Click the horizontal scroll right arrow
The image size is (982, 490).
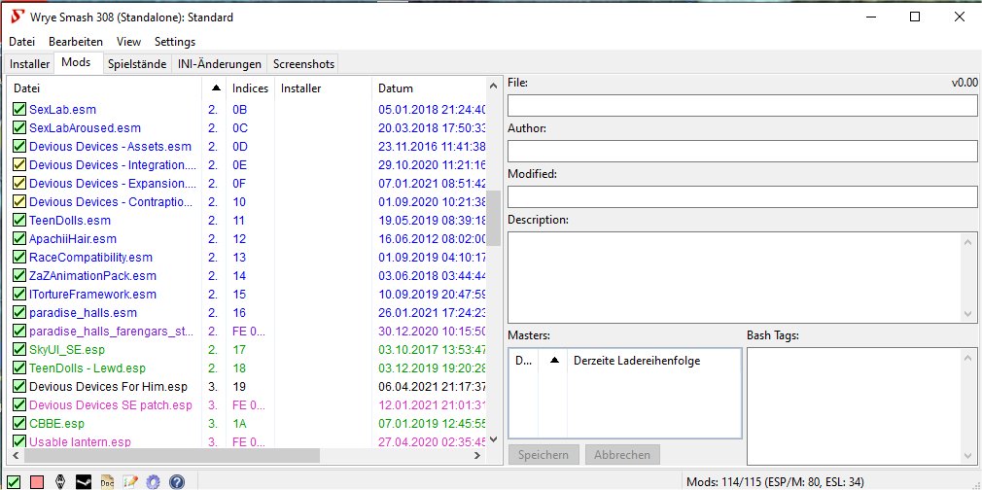point(477,456)
